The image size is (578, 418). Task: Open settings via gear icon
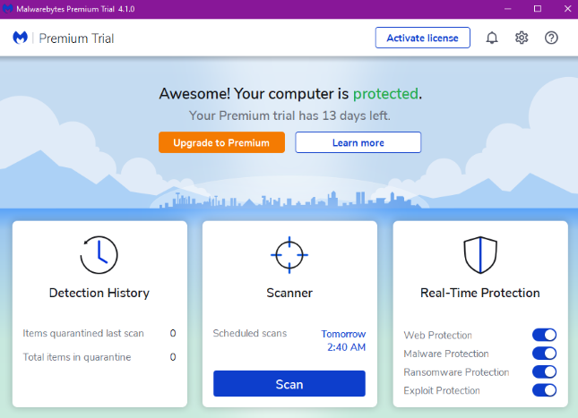pyautogui.click(x=522, y=38)
